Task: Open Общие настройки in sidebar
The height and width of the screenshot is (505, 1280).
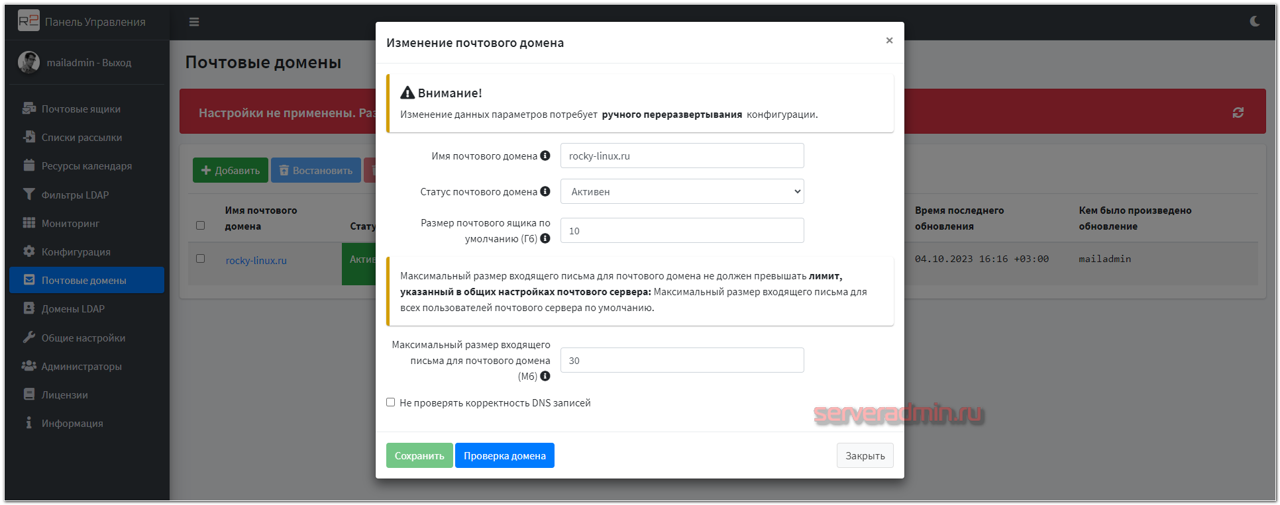Action: [87, 338]
